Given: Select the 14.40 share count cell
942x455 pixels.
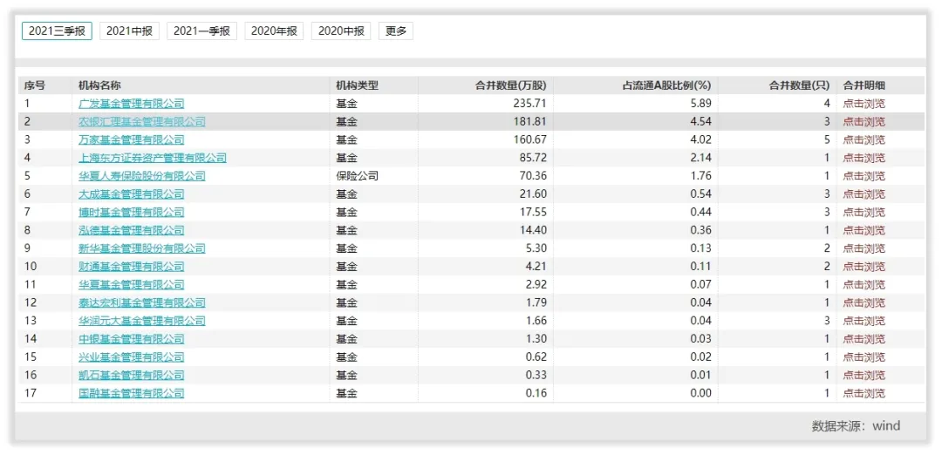Looking at the screenshot, I should click(x=532, y=230).
